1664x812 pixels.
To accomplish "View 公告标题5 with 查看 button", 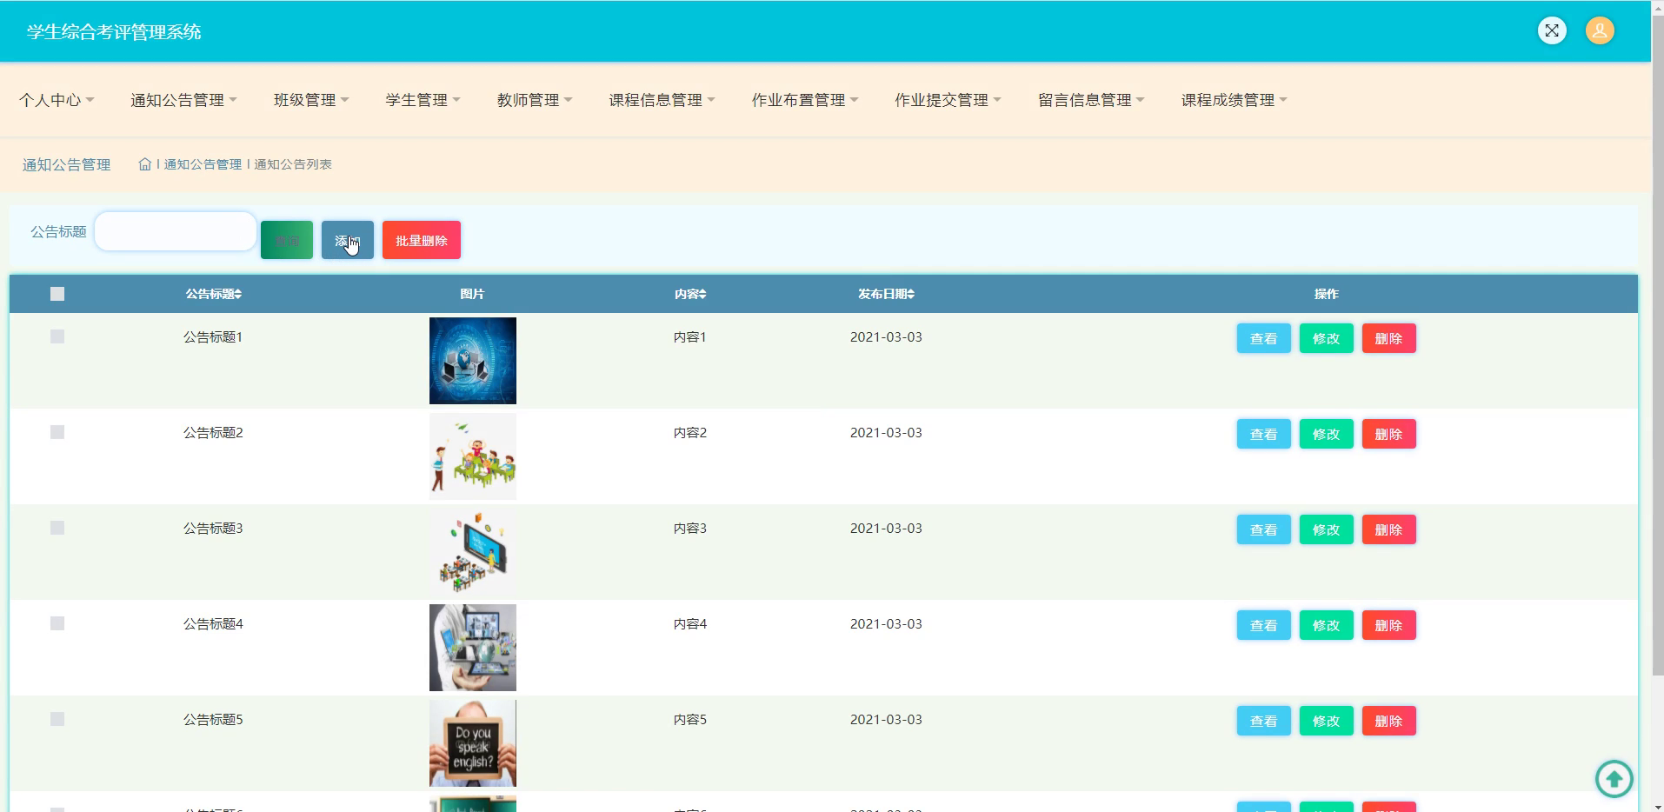I will coord(1264,721).
